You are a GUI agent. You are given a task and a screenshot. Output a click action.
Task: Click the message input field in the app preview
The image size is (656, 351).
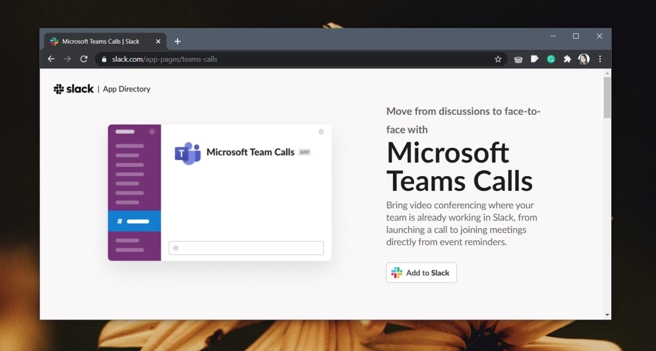246,248
